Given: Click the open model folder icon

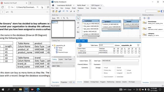Looking at the screenshot, I should click(56, 11).
